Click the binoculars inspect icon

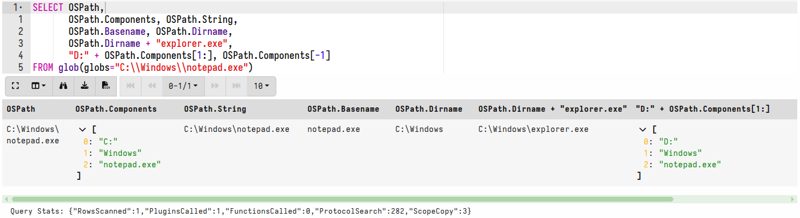pos(63,86)
